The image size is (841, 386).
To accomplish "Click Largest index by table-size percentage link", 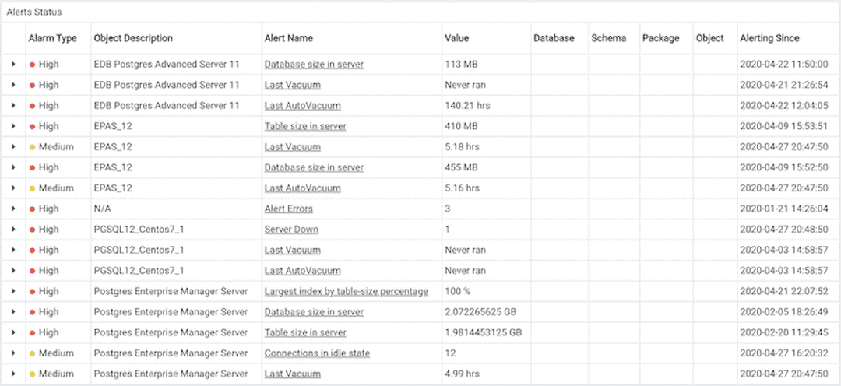I will pos(346,291).
